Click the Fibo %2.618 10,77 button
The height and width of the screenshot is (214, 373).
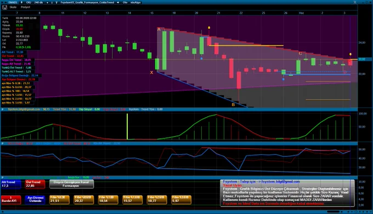156,200
